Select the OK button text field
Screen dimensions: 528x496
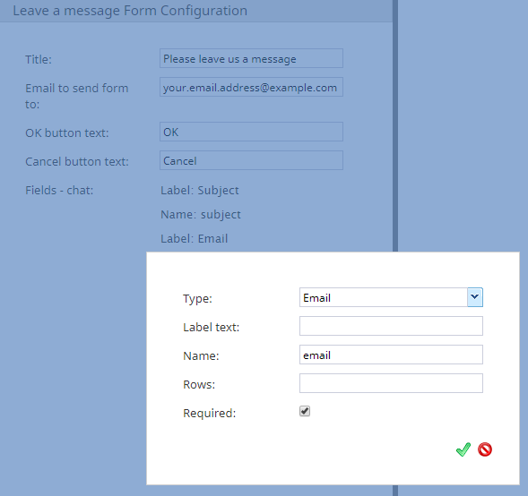251,132
